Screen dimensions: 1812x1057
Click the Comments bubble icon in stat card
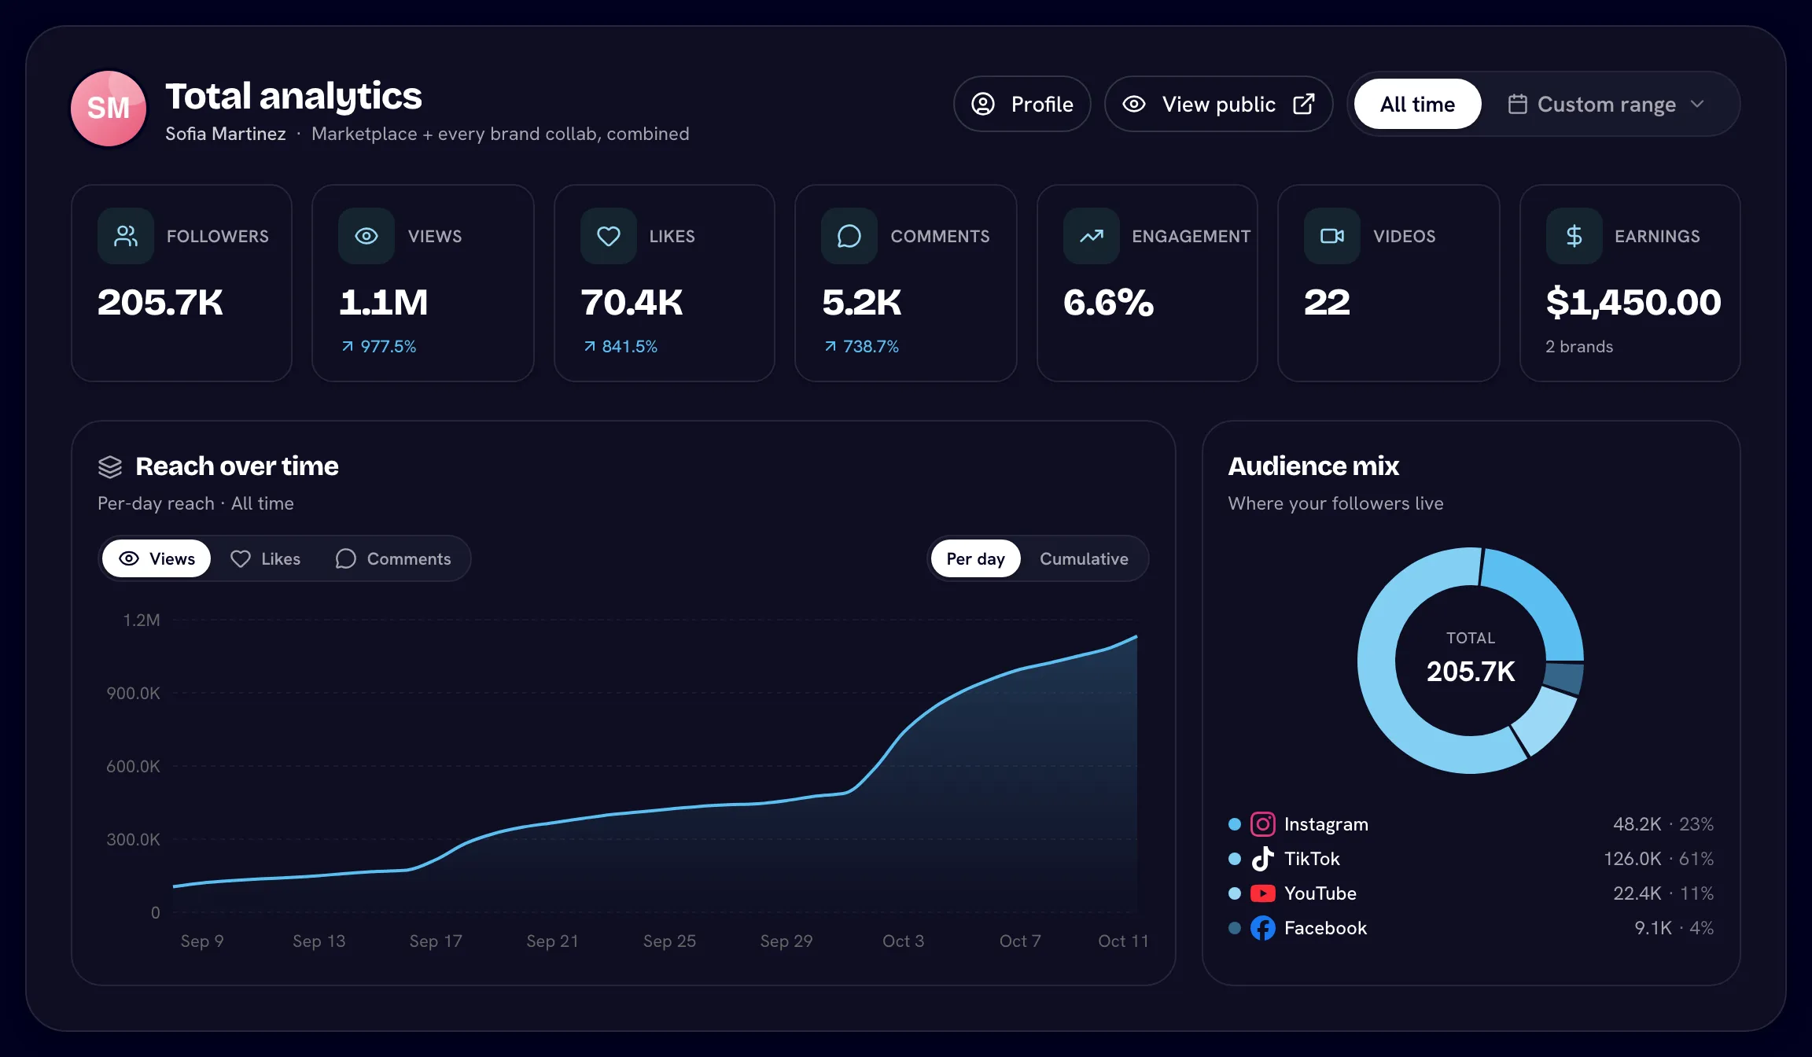pyautogui.click(x=849, y=236)
